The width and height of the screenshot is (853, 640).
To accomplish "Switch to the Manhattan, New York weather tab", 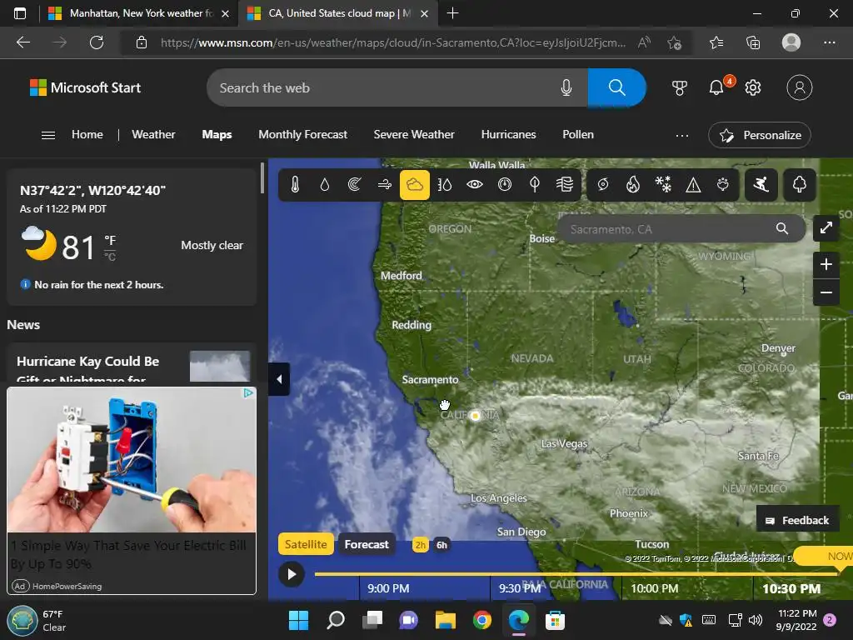I will 138,13.
